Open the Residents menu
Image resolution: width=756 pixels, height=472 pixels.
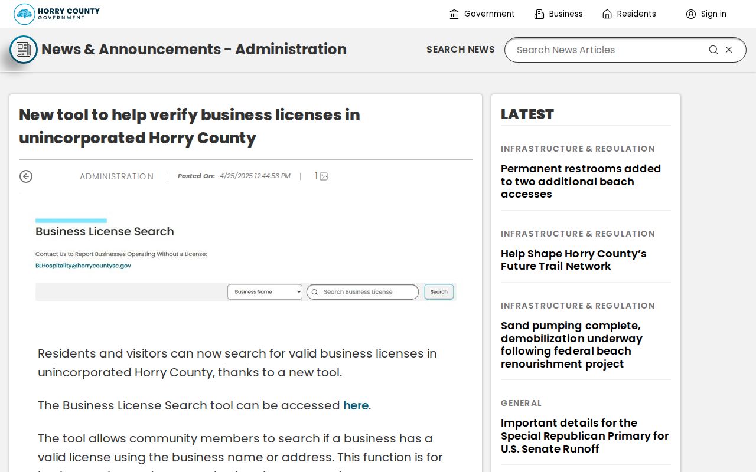(x=629, y=14)
